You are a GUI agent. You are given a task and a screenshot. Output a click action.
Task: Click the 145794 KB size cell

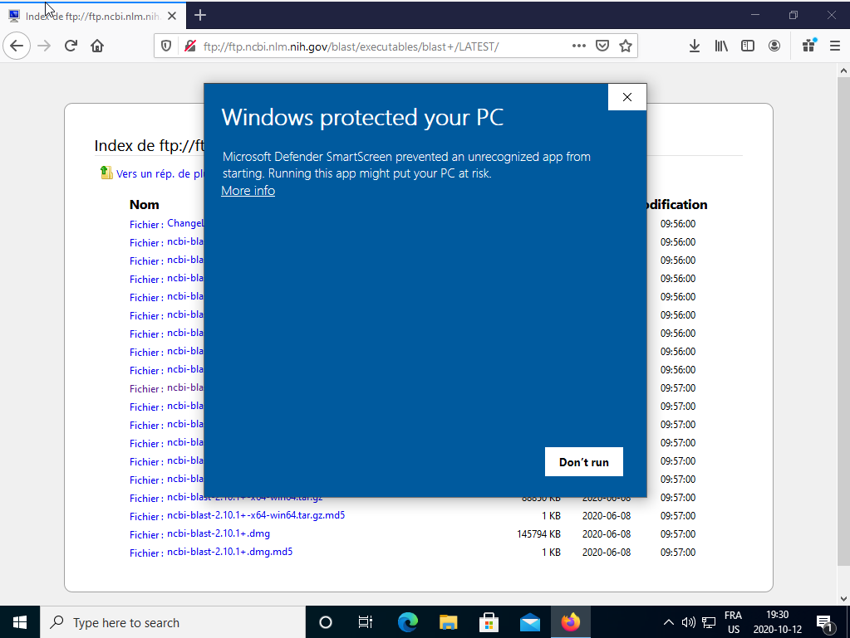539,534
